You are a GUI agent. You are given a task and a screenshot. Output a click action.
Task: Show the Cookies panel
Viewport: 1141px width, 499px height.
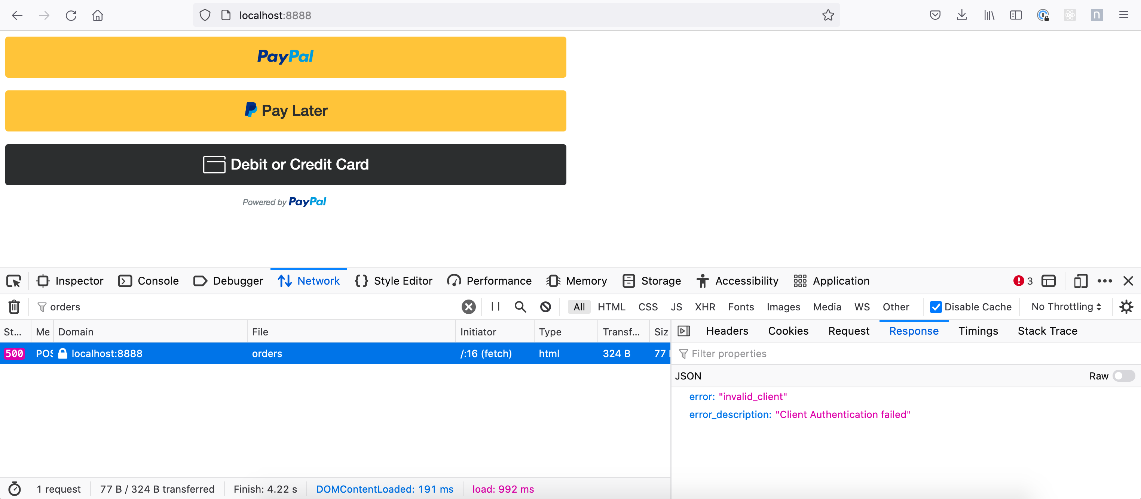coord(788,331)
